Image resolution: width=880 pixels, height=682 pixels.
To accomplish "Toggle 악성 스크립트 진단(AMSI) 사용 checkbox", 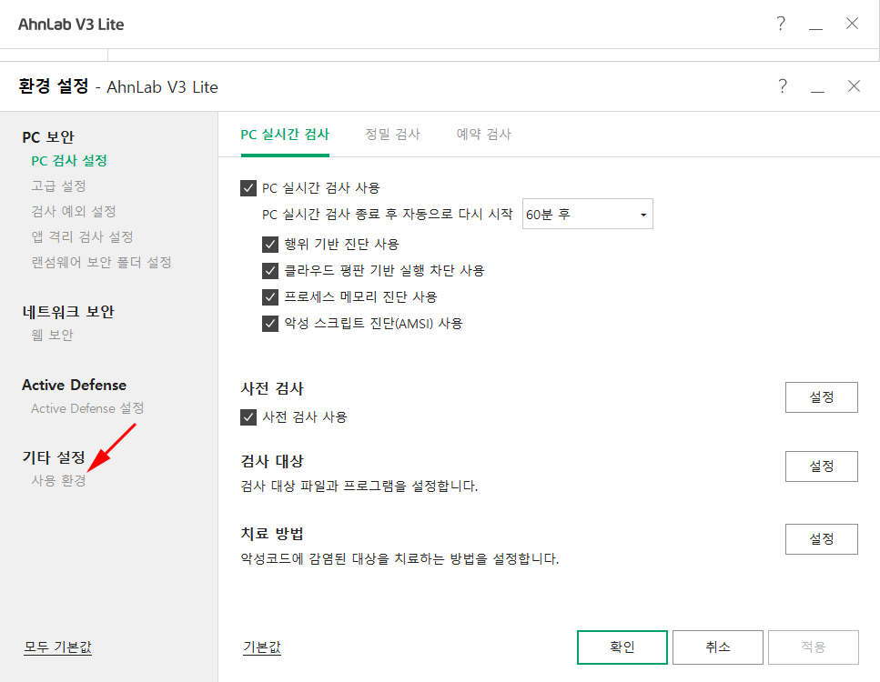I will tap(270, 324).
